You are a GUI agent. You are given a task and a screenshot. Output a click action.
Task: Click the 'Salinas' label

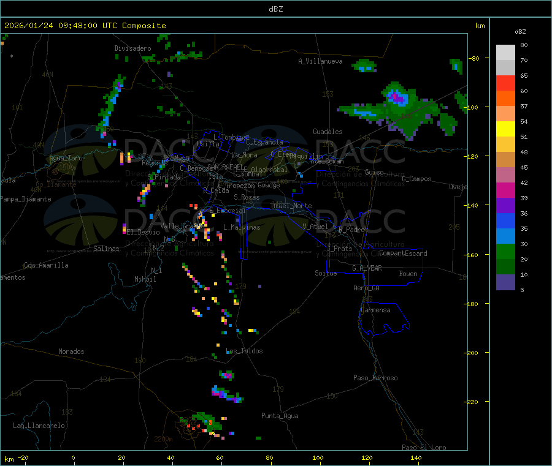click(106, 249)
